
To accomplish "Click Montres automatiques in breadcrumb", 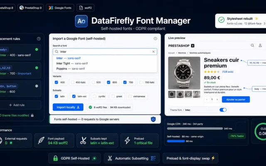I will 200,53.
